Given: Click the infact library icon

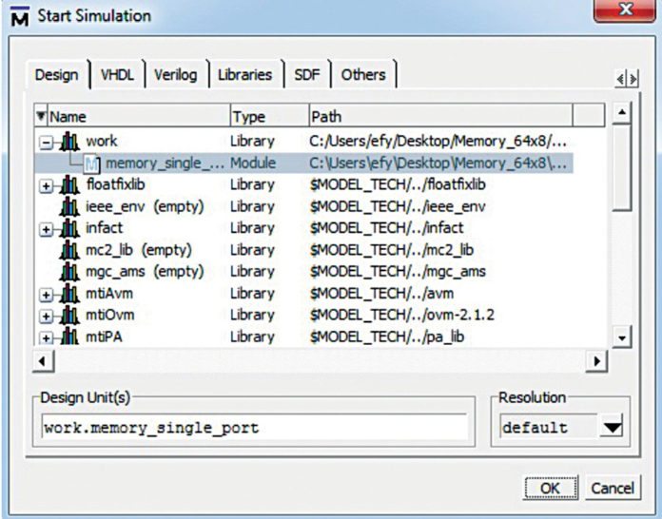Looking at the screenshot, I should pyautogui.click(x=69, y=228).
